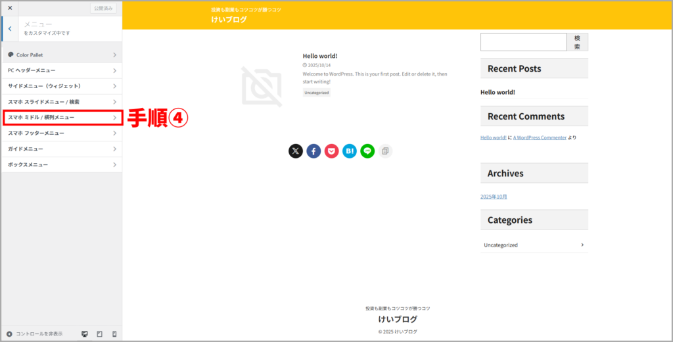Open PC ヘッダーメニュー settings
The width and height of the screenshot is (673, 342).
coord(61,70)
